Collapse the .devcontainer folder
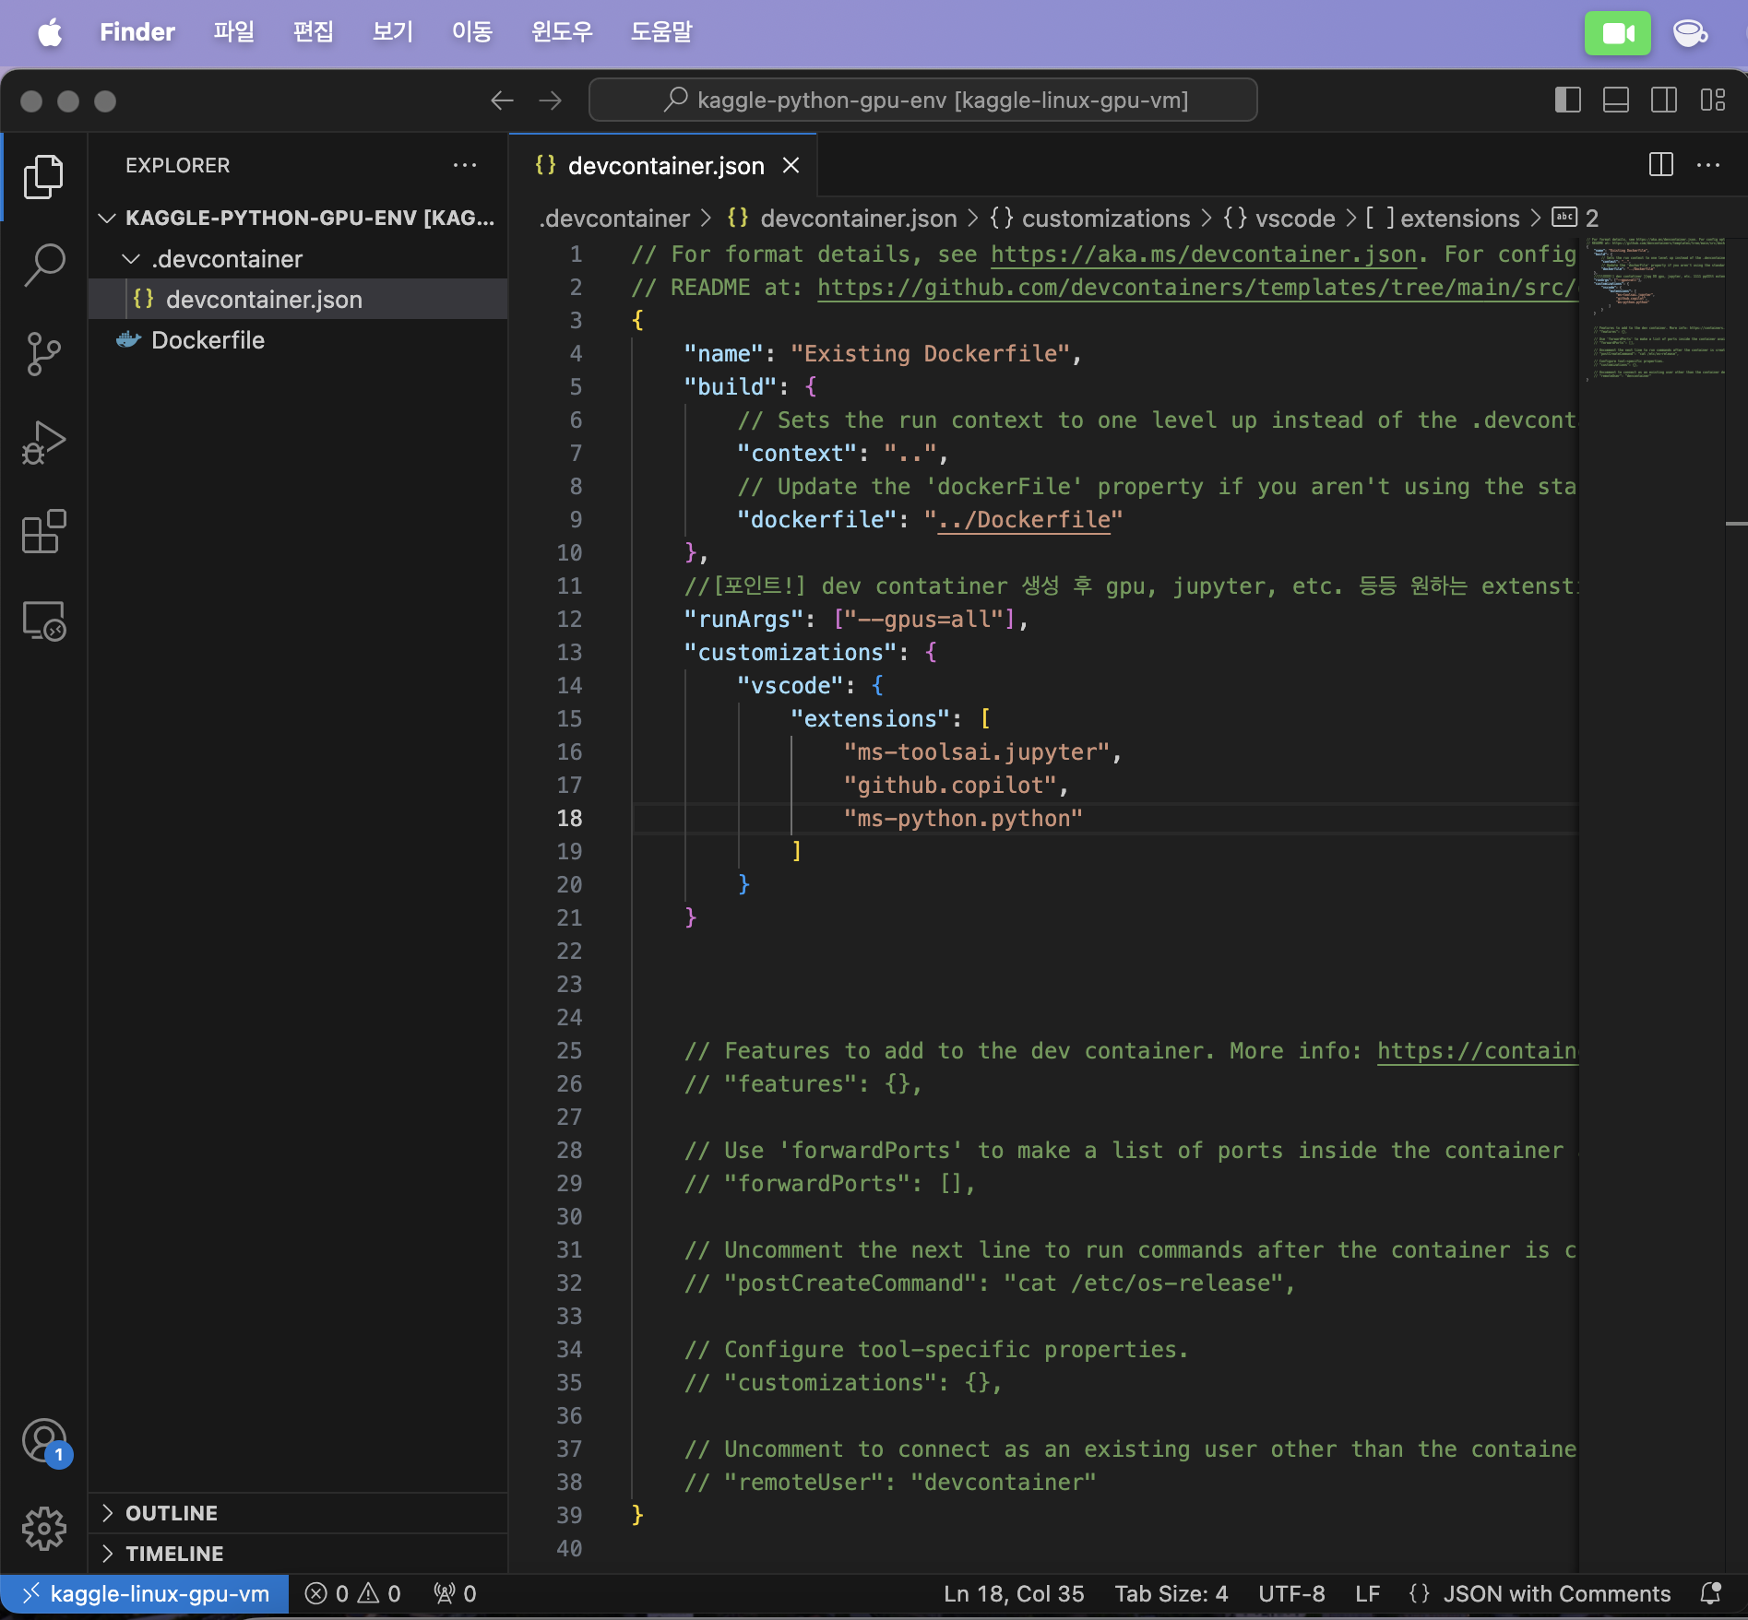1748x1620 pixels. [x=297, y=259]
